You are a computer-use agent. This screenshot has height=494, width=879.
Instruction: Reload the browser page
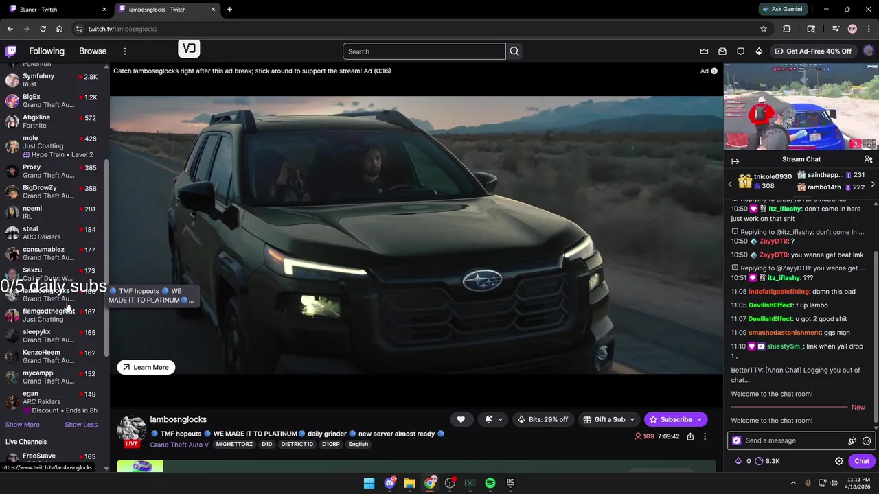[x=43, y=29]
